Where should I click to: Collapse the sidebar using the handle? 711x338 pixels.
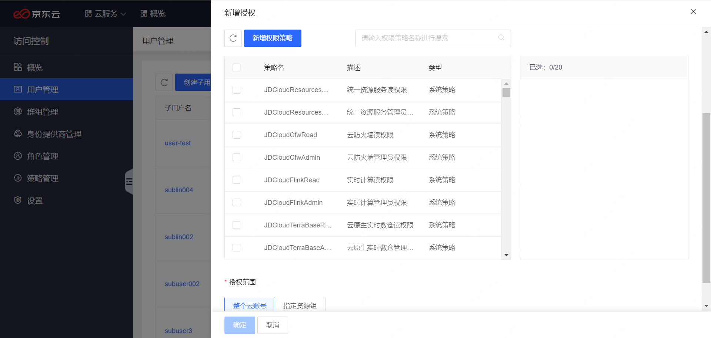[x=129, y=182]
